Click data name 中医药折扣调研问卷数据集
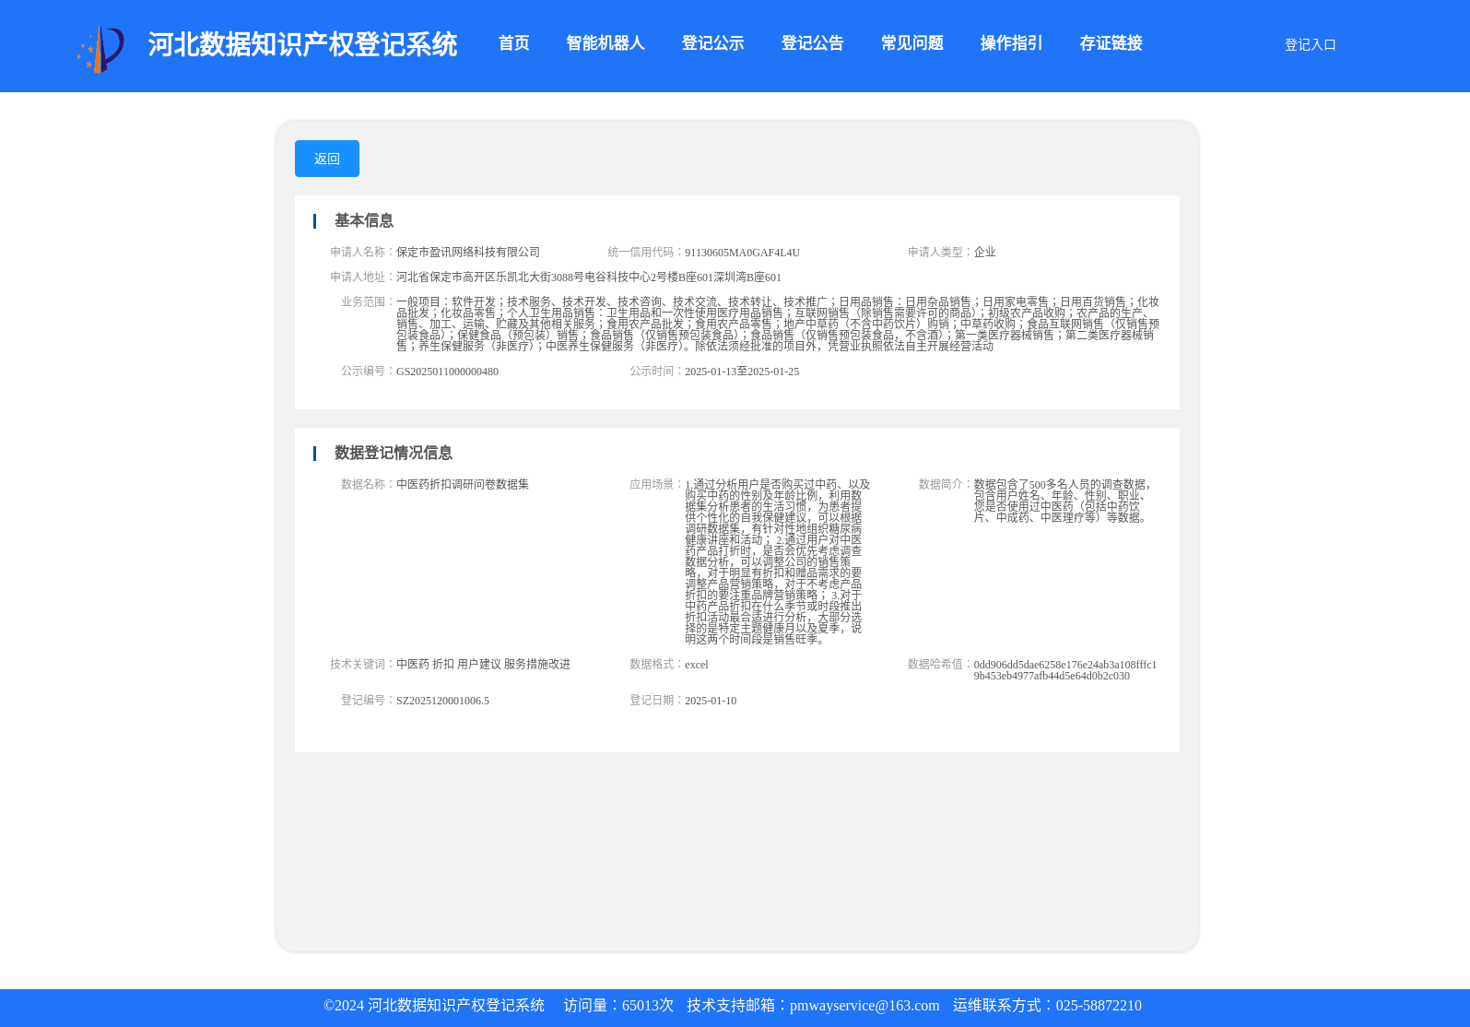Screen dimensions: 1470x1027 pos(463,485)
